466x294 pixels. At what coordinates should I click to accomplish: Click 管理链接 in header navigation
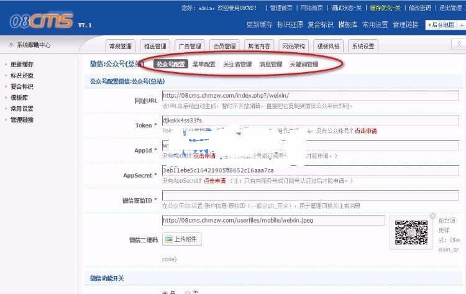406,25
